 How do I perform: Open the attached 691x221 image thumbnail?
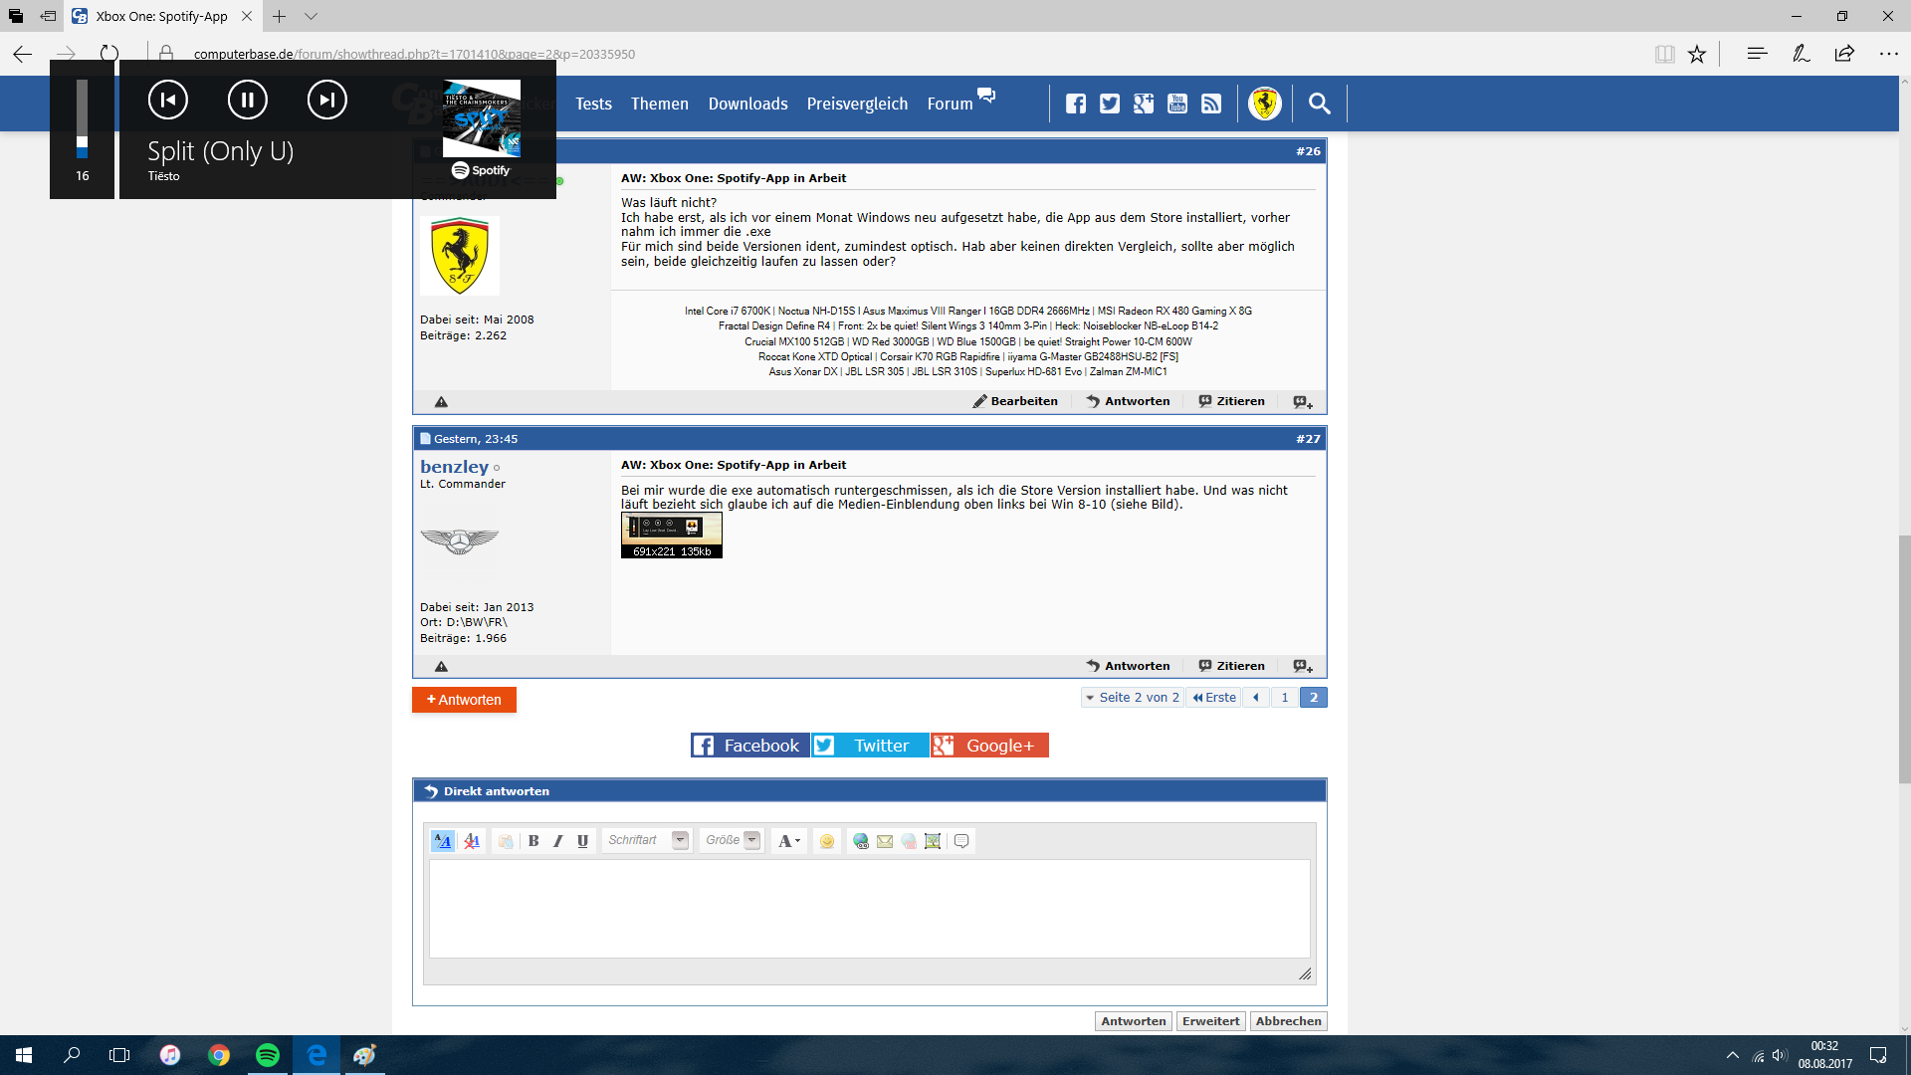(671, 535)
